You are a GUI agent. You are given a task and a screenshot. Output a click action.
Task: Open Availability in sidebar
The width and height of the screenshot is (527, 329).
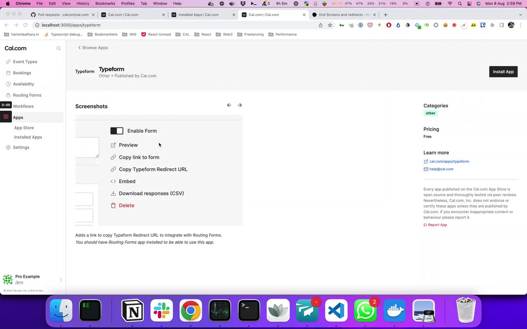(x=20, y=84)
